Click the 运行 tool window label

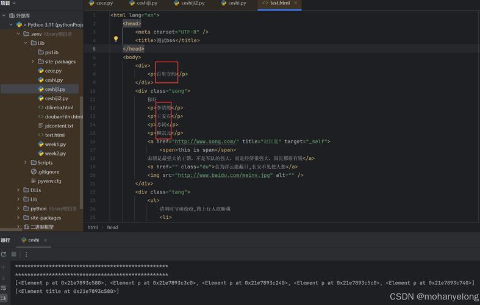click(5, 240)
